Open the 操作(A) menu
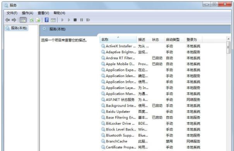This screenshot has width=234, height=151. click(27, 13)
